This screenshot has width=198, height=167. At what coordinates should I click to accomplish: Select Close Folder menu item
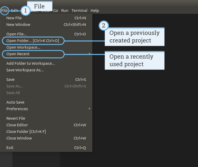click(x=46, y=132)
